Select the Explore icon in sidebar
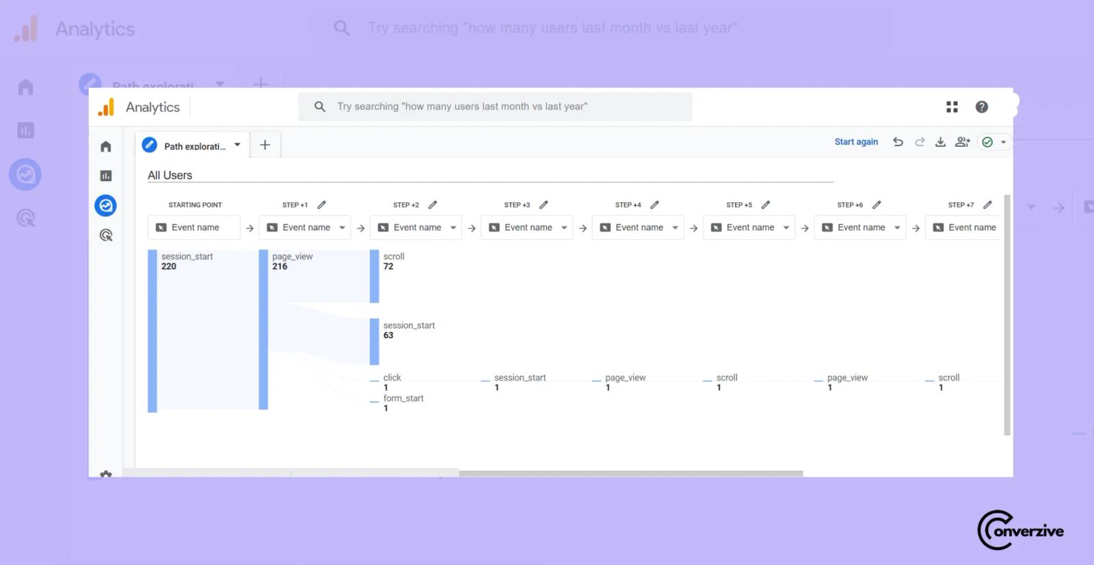The image size is (1094, 565). (106, 206)
